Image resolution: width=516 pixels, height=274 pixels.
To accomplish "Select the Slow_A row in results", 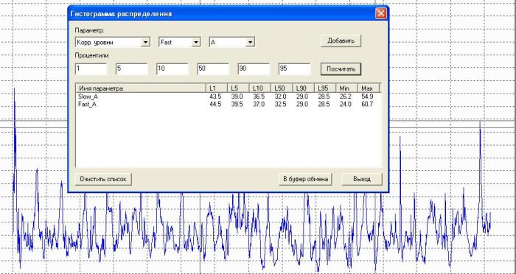I will [x=229, y=96].
